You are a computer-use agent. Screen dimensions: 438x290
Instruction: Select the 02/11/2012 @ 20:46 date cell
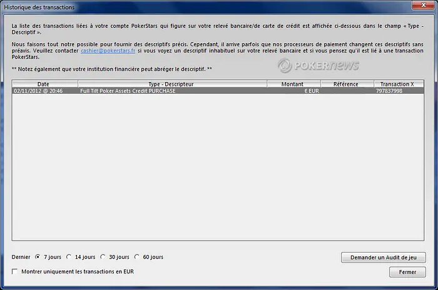(38, 91)
